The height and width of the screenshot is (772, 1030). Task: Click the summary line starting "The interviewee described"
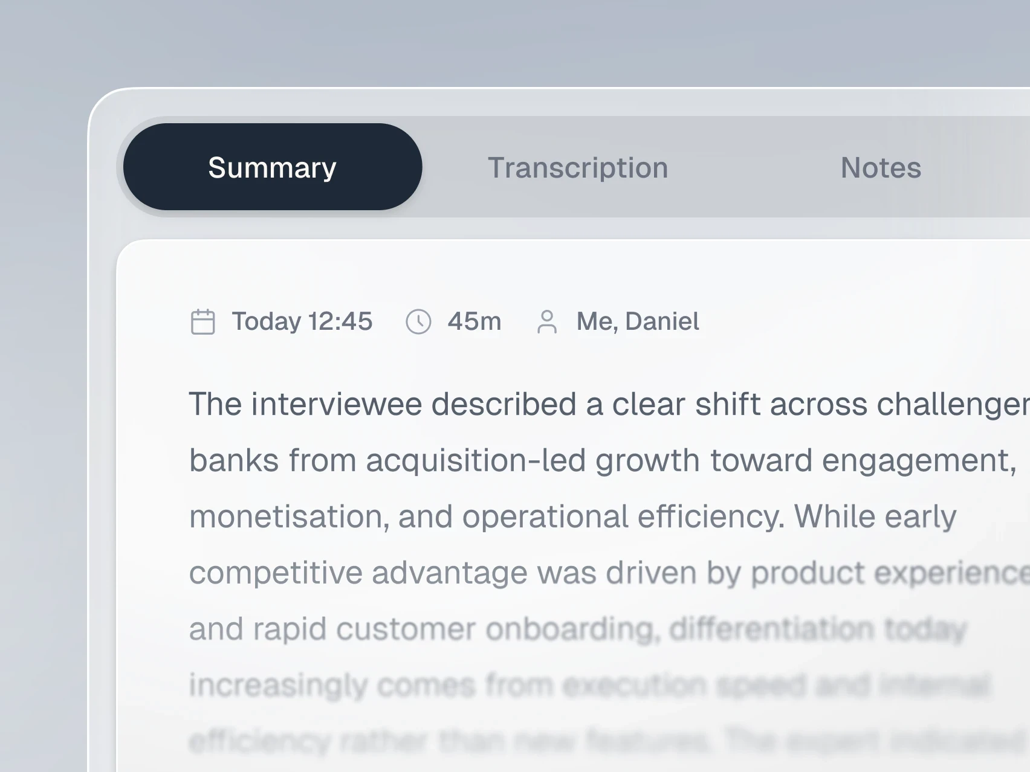(609, 404)
